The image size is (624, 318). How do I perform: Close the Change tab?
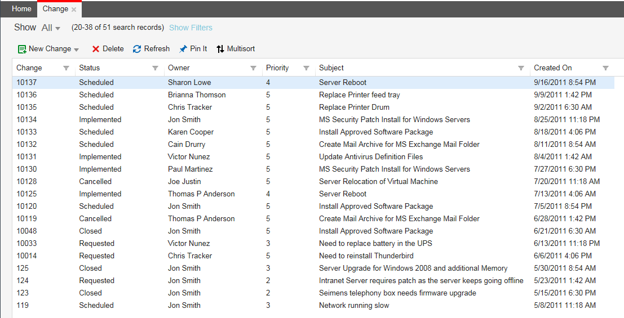pyautogui.click(x=74, y=10)
